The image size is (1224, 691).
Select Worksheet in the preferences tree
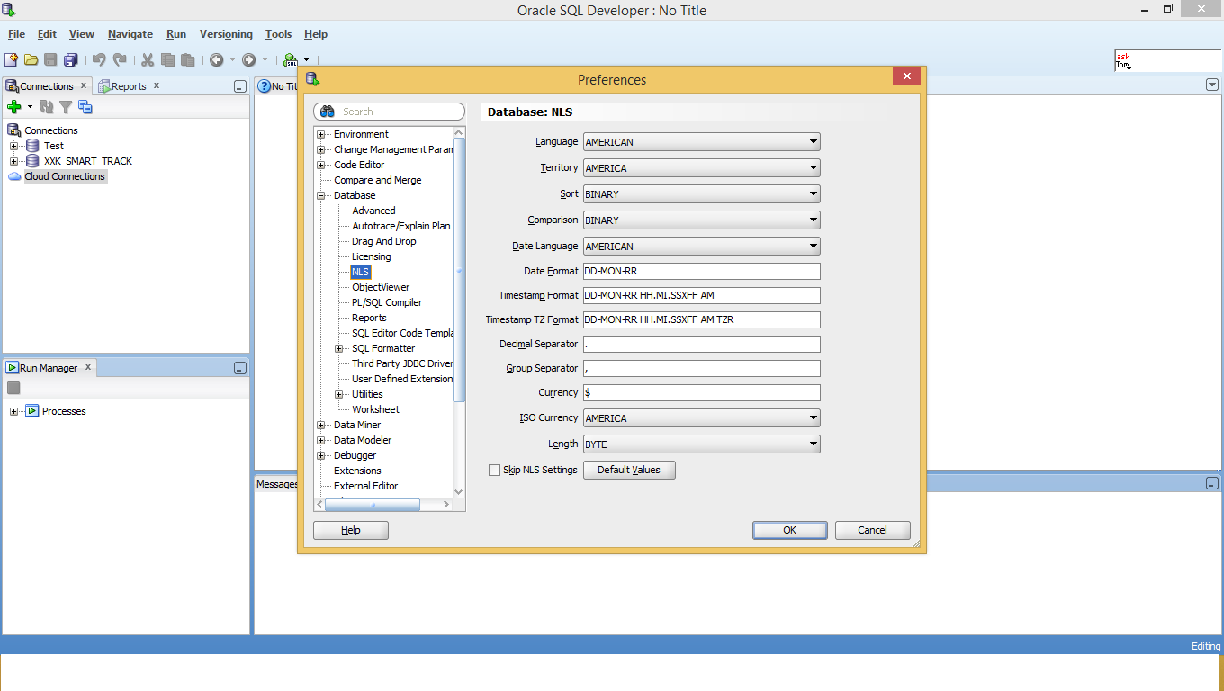pyautogui.click(x=375, y=409)
